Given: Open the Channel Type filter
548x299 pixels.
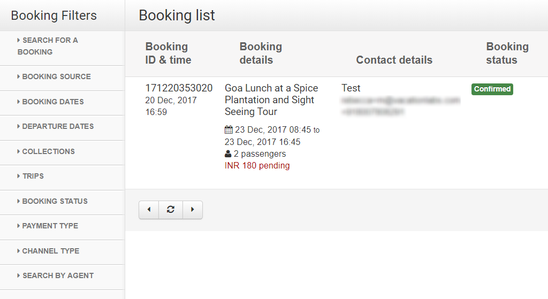Looking at the screenshot, I should click(50, 251).
